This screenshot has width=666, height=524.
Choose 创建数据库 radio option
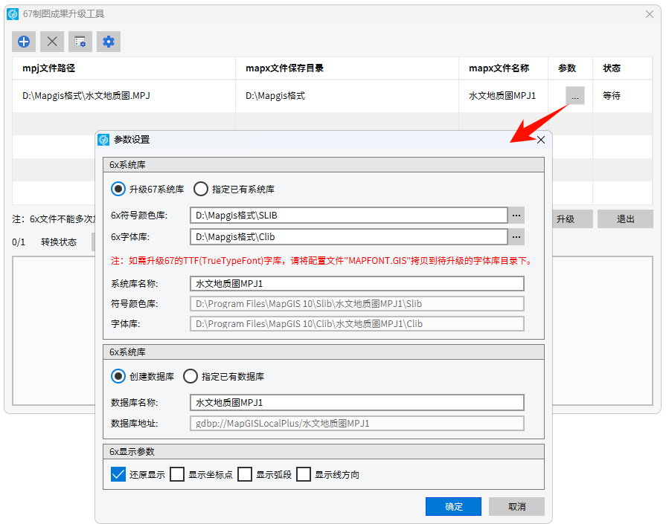(118, 377)
